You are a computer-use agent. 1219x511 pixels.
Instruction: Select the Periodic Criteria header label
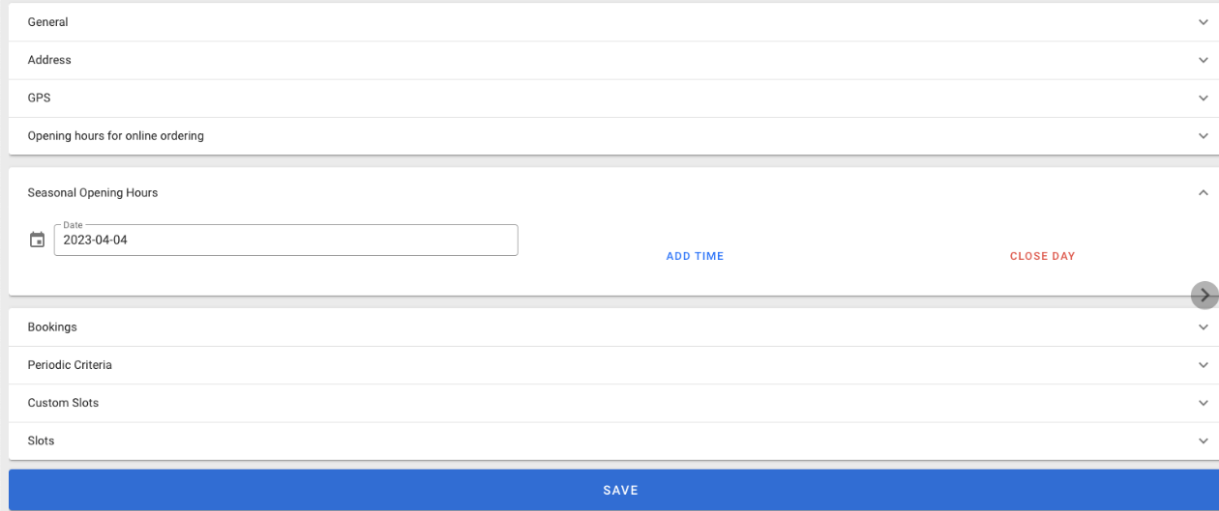70,365
